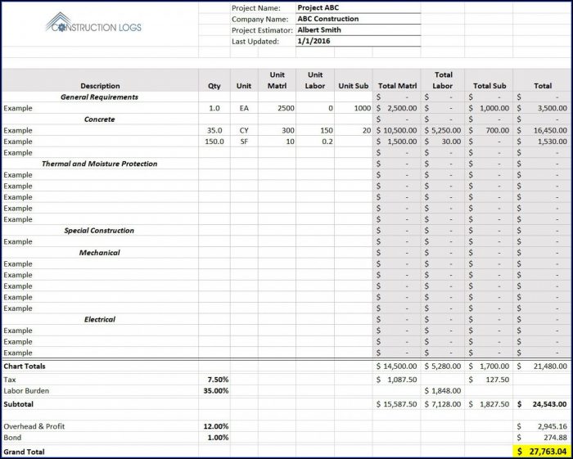The height and width of the screenshot is (459, 573).
Task: Select the labor burden rate '35.00%'
Action: coord(214,391)
